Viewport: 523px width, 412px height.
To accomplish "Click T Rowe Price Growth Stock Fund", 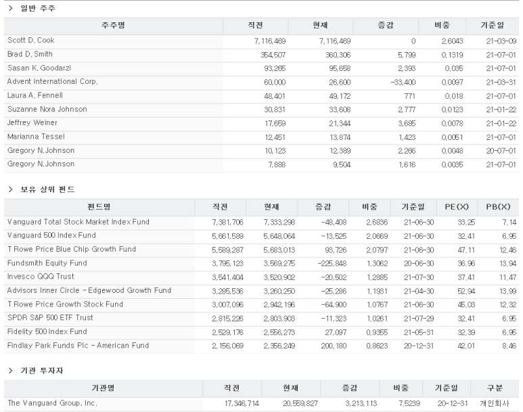I will tap(65, 304).
